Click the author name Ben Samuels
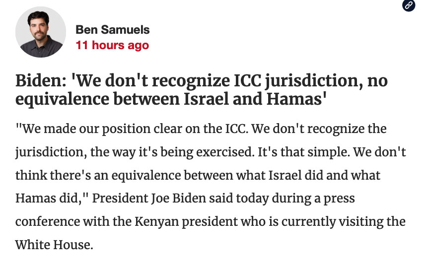Image resolution: width=427 pixels, height=271 pixels. 112,30
